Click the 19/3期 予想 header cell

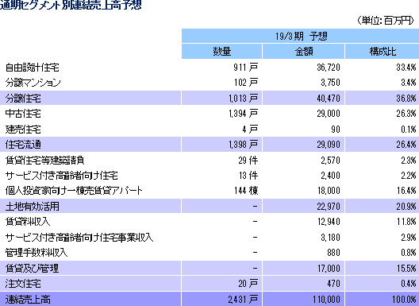pyautogui.click(x=300, y=36)
